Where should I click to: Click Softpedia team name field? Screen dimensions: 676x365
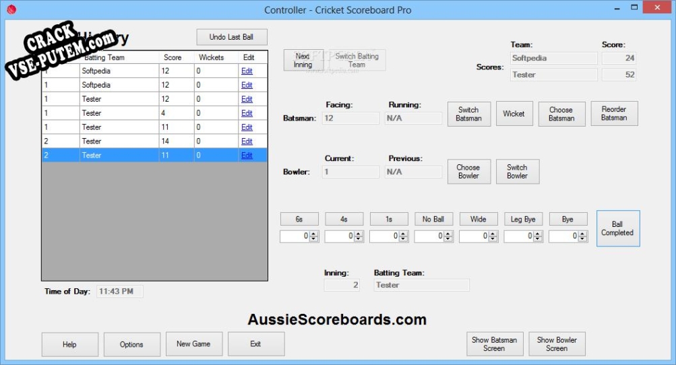coord(553,58)
